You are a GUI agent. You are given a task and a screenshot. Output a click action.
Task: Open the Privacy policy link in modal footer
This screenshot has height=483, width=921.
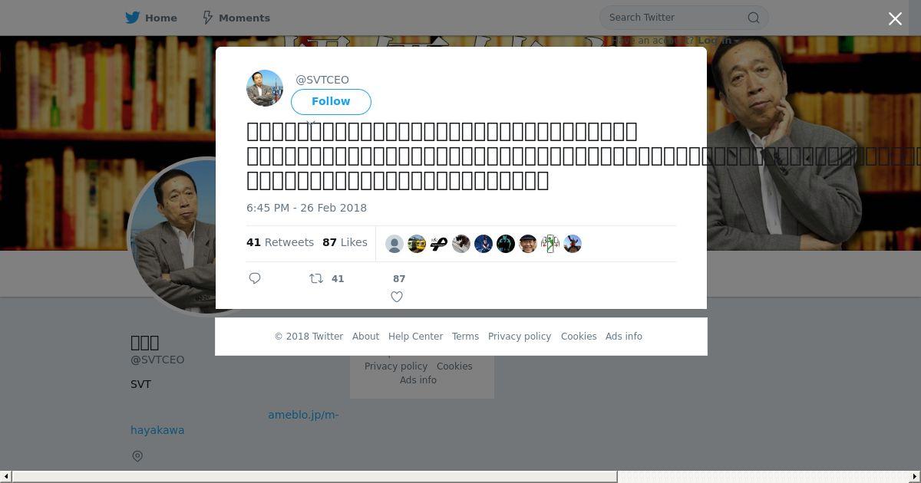click(x=520, y=337)
